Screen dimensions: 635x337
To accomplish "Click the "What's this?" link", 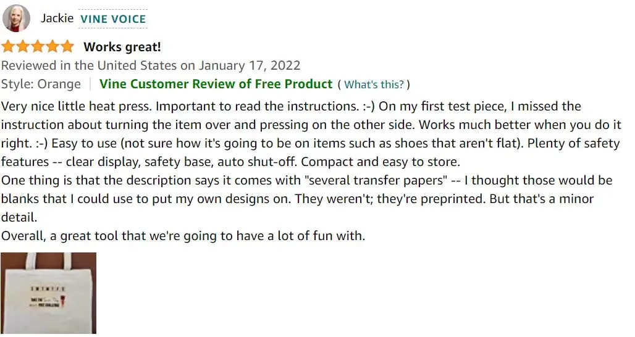I will 374,85.
